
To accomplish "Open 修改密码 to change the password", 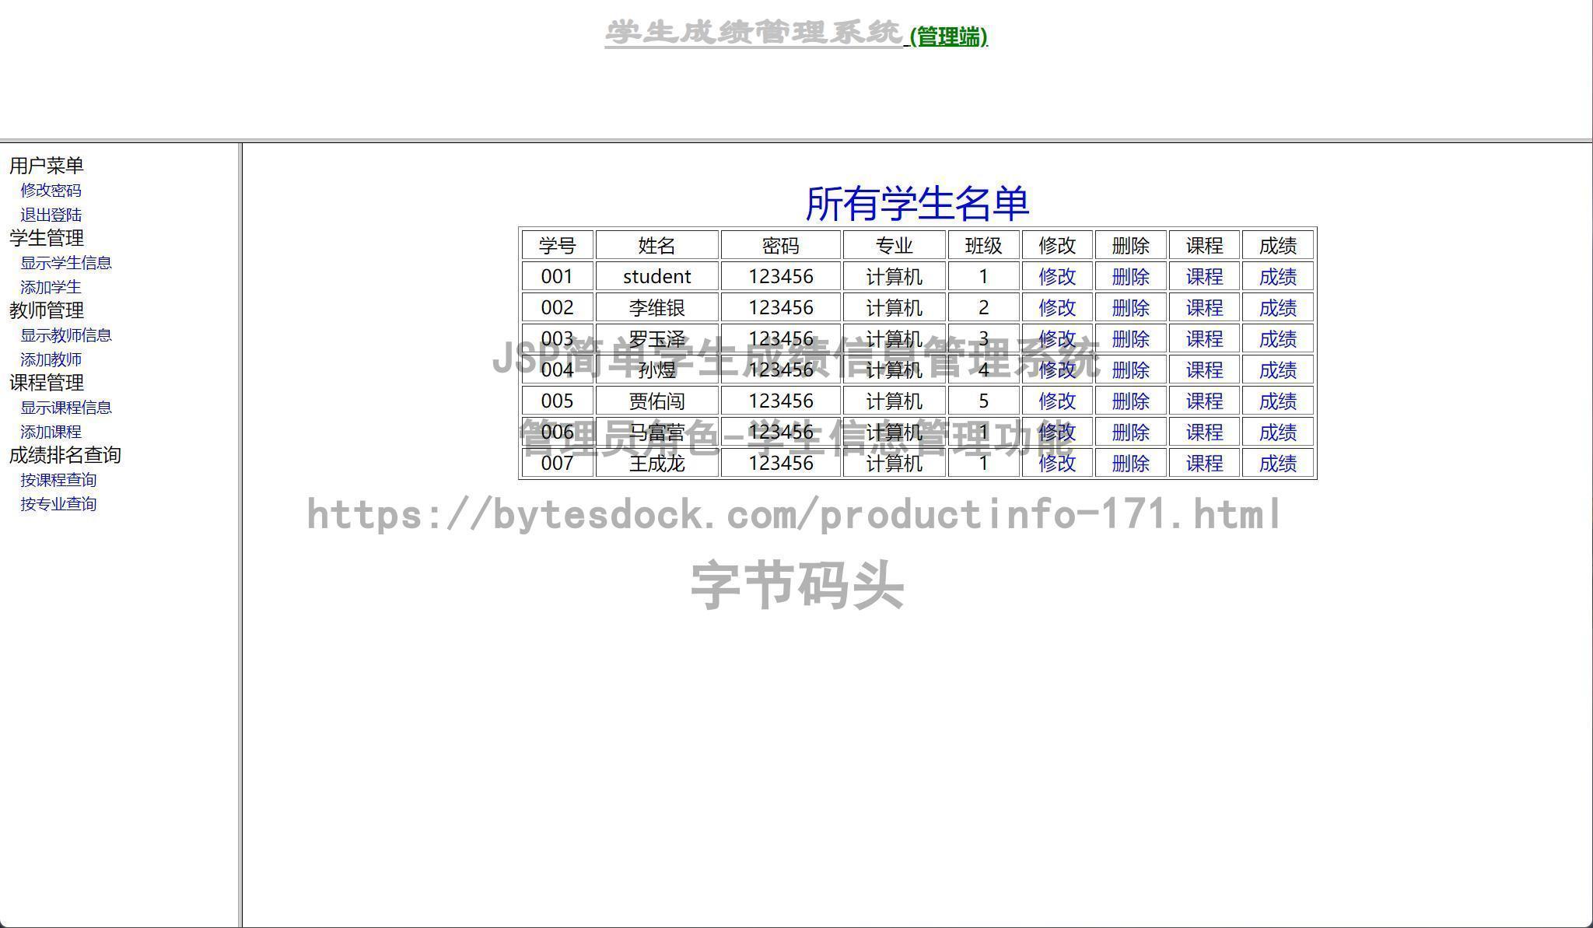I will 51,190.
